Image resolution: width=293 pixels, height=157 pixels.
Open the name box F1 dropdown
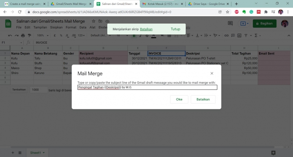click(x=21, y=42)
